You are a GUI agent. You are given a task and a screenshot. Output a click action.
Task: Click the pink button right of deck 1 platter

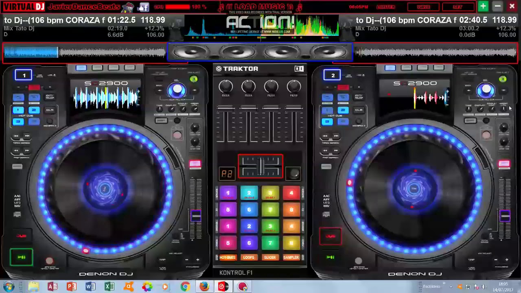pos(195,164)
